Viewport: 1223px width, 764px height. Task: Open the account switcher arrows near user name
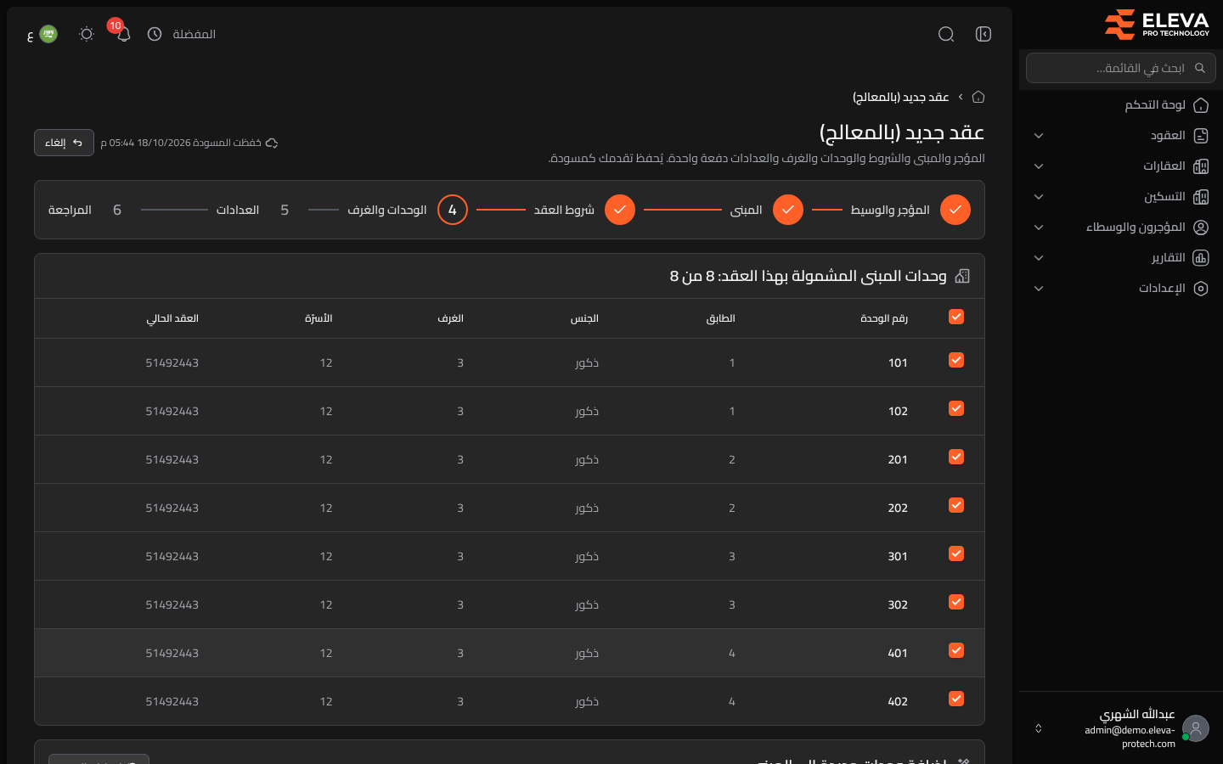click(1038, 728)
